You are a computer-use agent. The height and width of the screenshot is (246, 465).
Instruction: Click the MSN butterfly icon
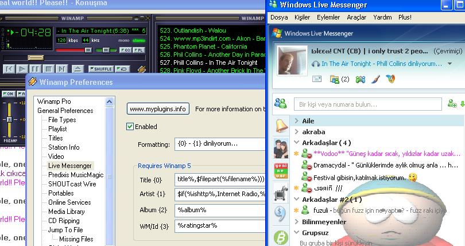tap(390, 79)
